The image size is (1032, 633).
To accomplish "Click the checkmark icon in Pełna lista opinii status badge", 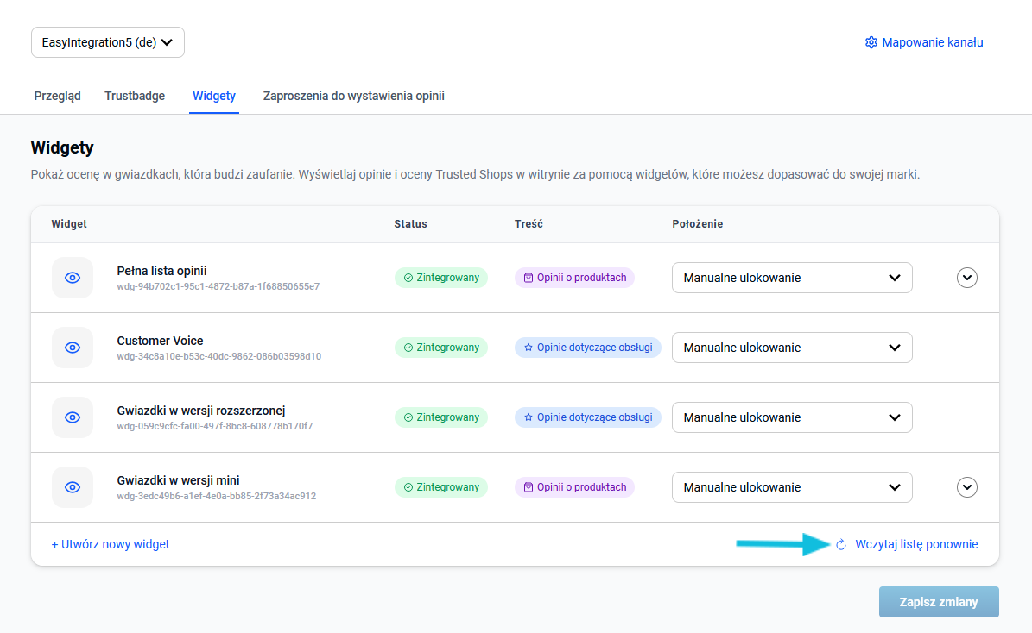I will (x=408, y=278).
